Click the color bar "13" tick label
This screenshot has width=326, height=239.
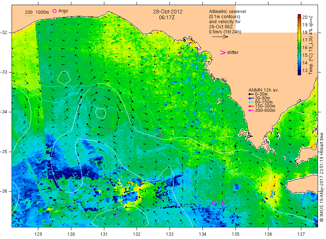(305, 71)
